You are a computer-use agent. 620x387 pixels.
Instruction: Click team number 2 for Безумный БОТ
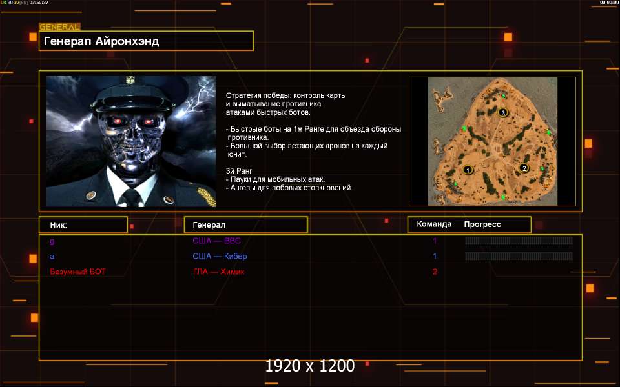[x=435, y=272]
